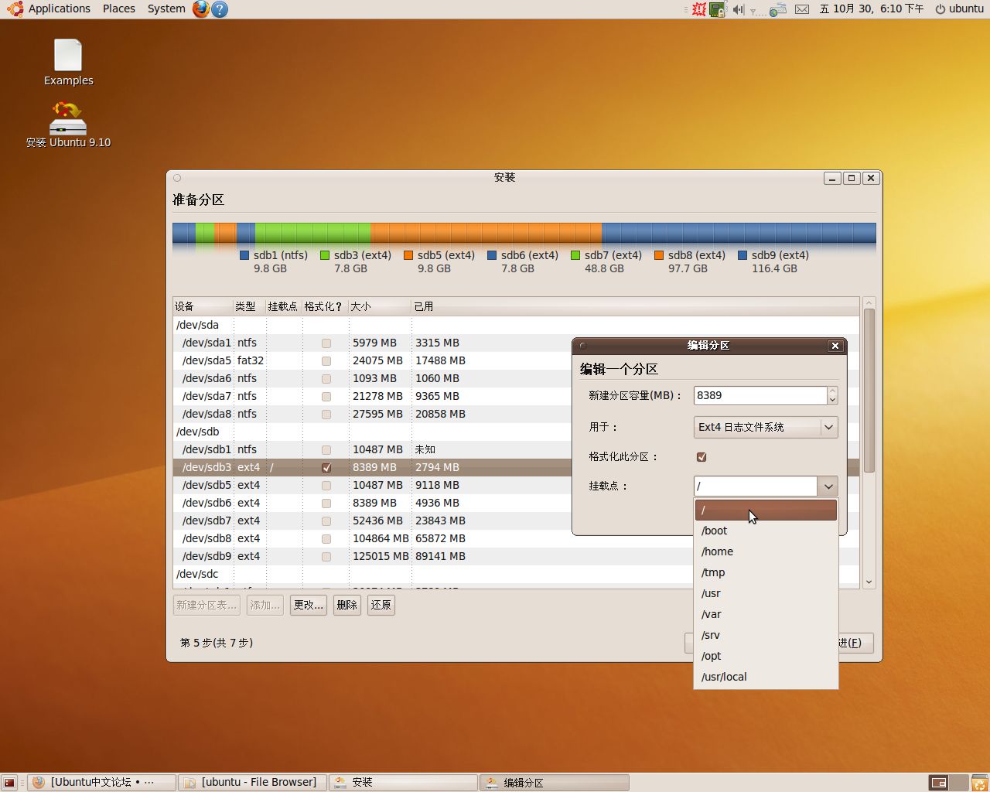Click sdb9 blue segment in partition bar
The height and width of the screenshot is (792, 990).
pos(739,234)
